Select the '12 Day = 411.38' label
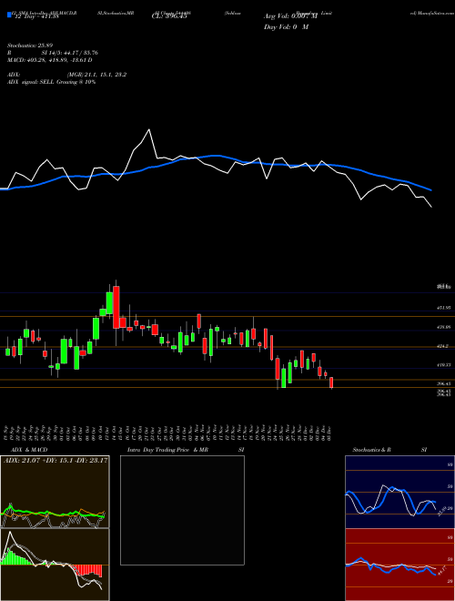 (35, 17)
